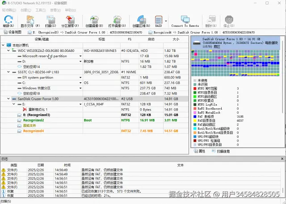This screenshot has height=204, width=286.
Task: Open the EFI system partition dropdown arrow
Action: (80, 77)
